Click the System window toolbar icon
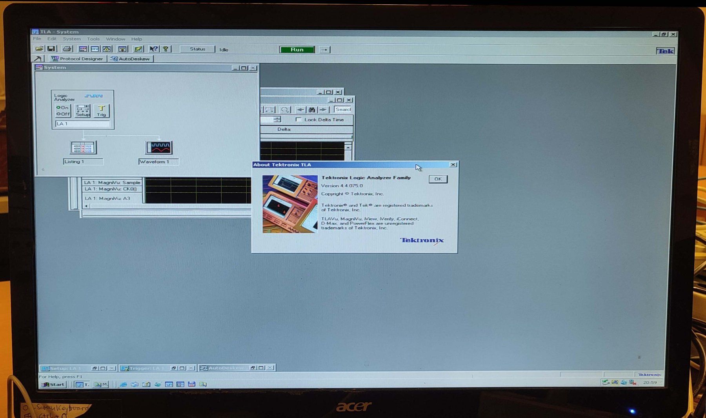The height and width of the screenshot is (418, 706). [x=83, y=49]
